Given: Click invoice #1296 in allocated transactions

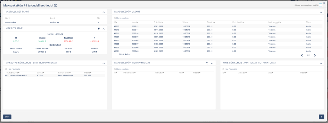Looking at the screenshot, I should (x=40, y=75).
